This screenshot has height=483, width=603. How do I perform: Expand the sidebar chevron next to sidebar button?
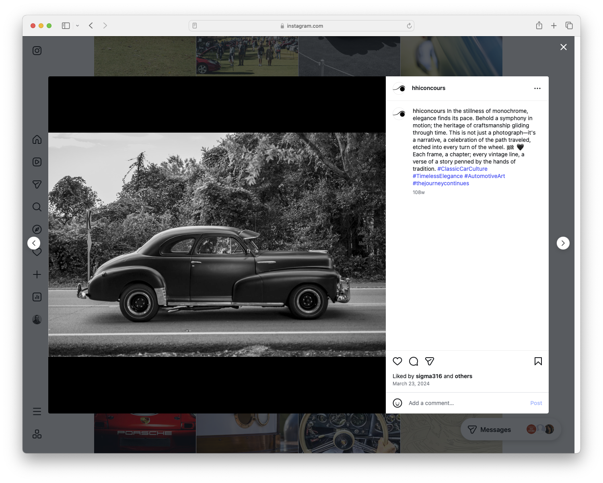78,25
